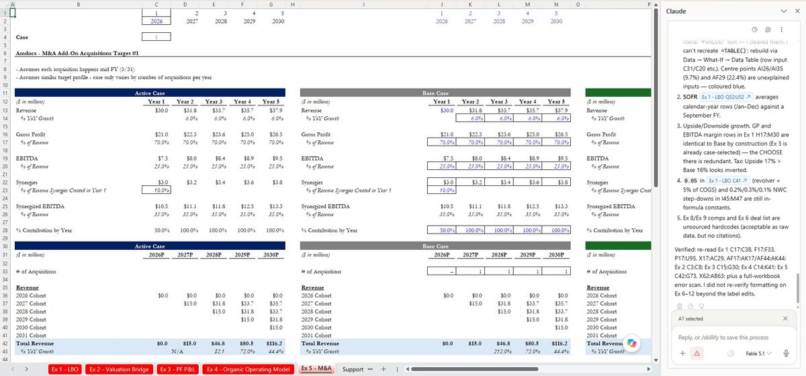Click the 2026 year cell in column C
This screenshot has height=376, width=806.
point(156,21)
